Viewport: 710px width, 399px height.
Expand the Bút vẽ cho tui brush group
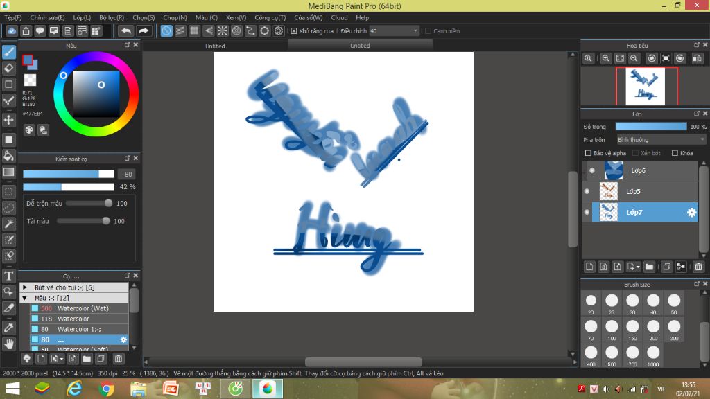pos(25,287)
